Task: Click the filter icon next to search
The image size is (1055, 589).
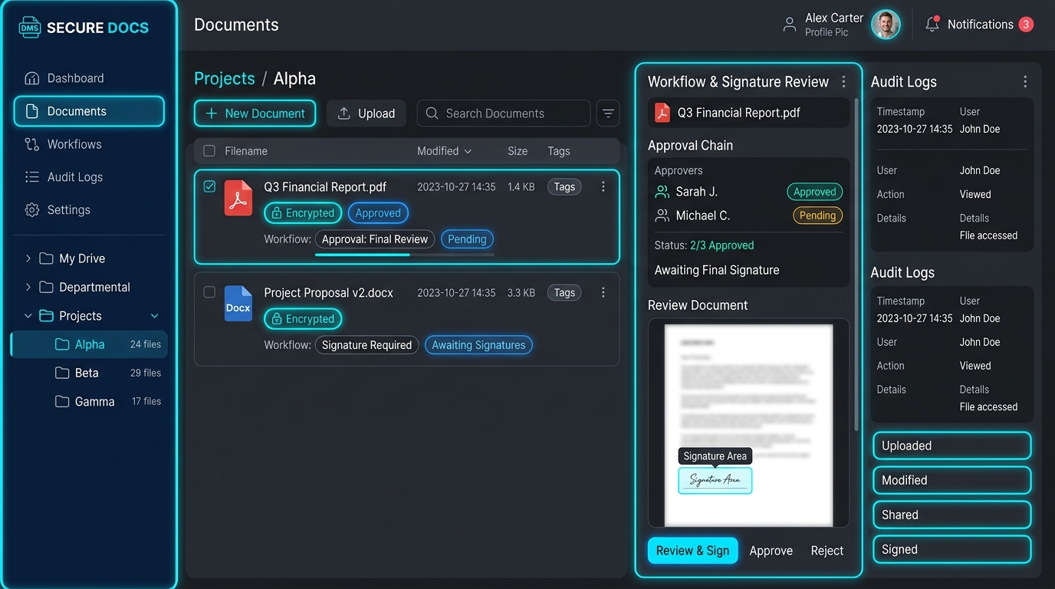Action: pyautogui.click(x=608, y=114)
